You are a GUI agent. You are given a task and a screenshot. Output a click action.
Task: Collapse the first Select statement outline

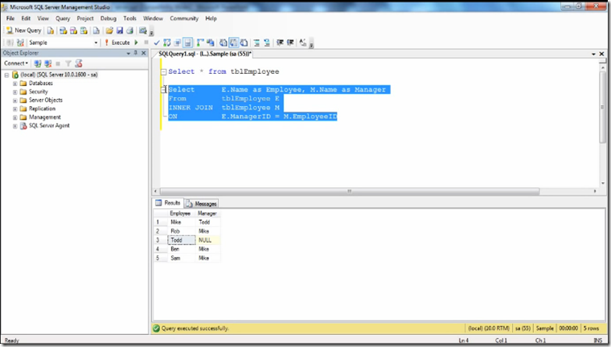pyautogui.click(x=164, y=71)
